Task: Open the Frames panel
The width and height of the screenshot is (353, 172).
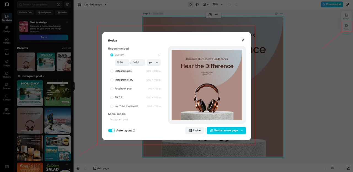Action: click(x=6, y=87)
